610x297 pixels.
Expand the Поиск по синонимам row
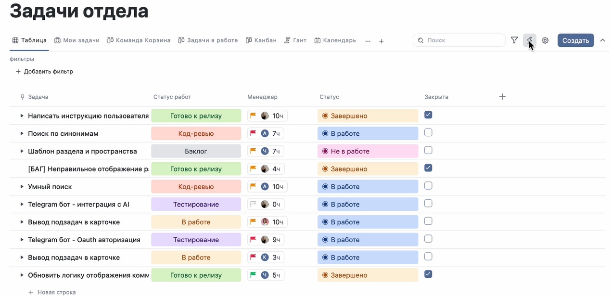click(22, 133)
